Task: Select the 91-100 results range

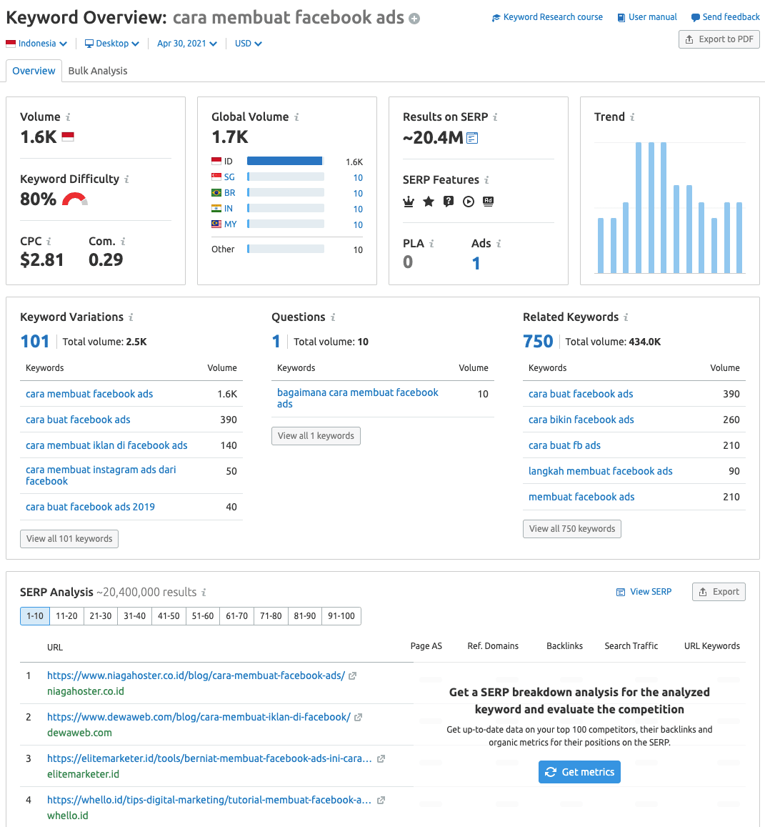Action: click(x=341, y=616)
